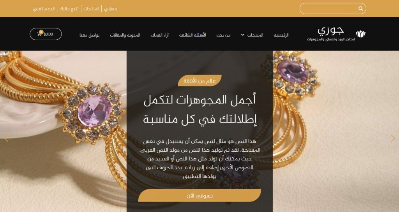Open الدعم الفني support link
The image size is (399, 212).
pyautogui.click(x=44, y=9)
